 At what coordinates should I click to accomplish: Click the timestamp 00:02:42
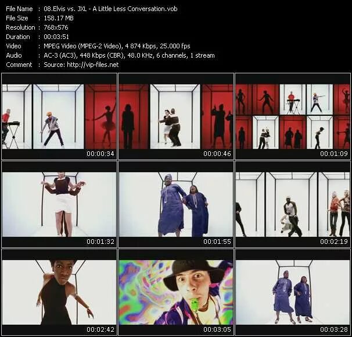click(x=100, y=330)
